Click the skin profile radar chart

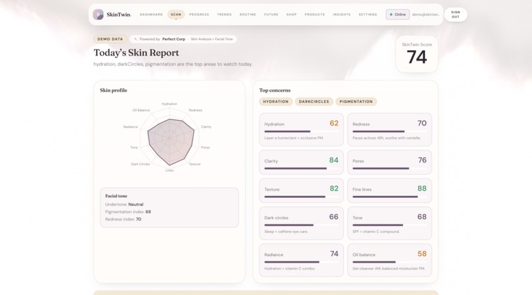click(170, 138)
